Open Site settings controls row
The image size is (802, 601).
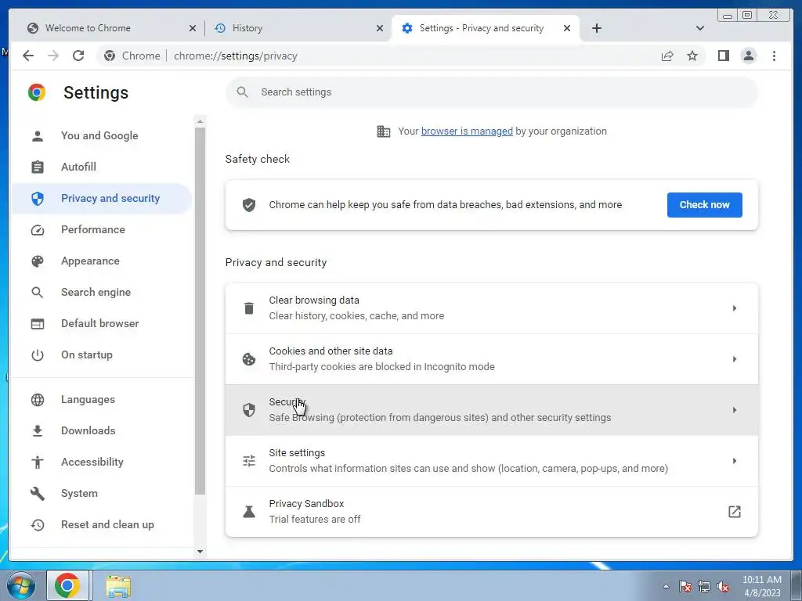click(492, 461)
